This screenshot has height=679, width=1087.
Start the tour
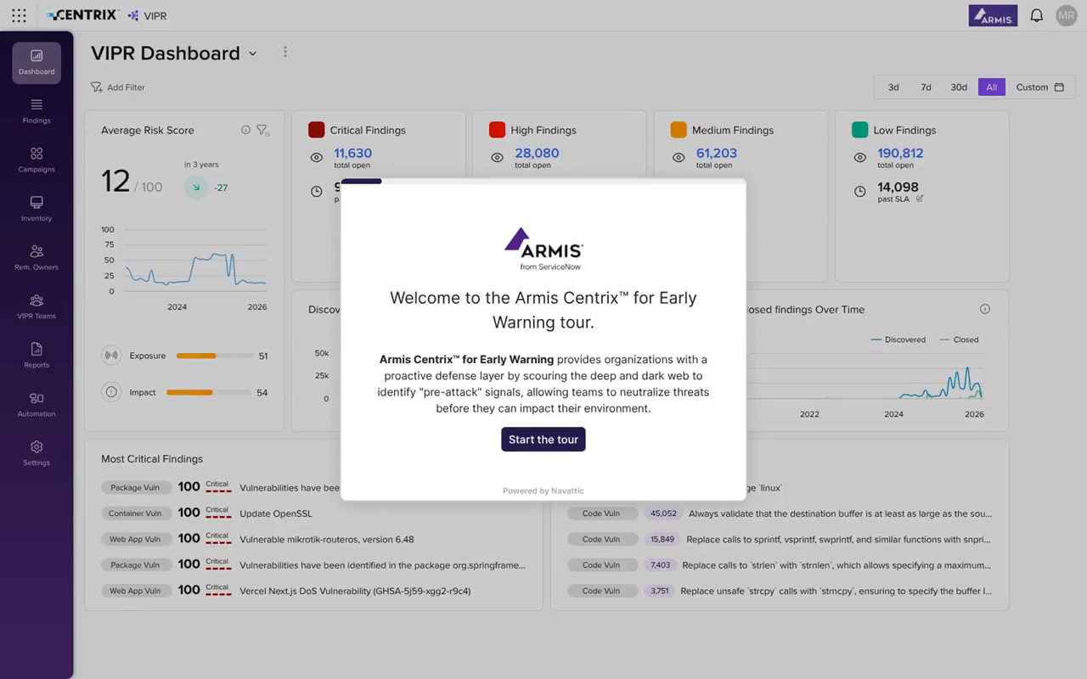click(x=543, y=439)
